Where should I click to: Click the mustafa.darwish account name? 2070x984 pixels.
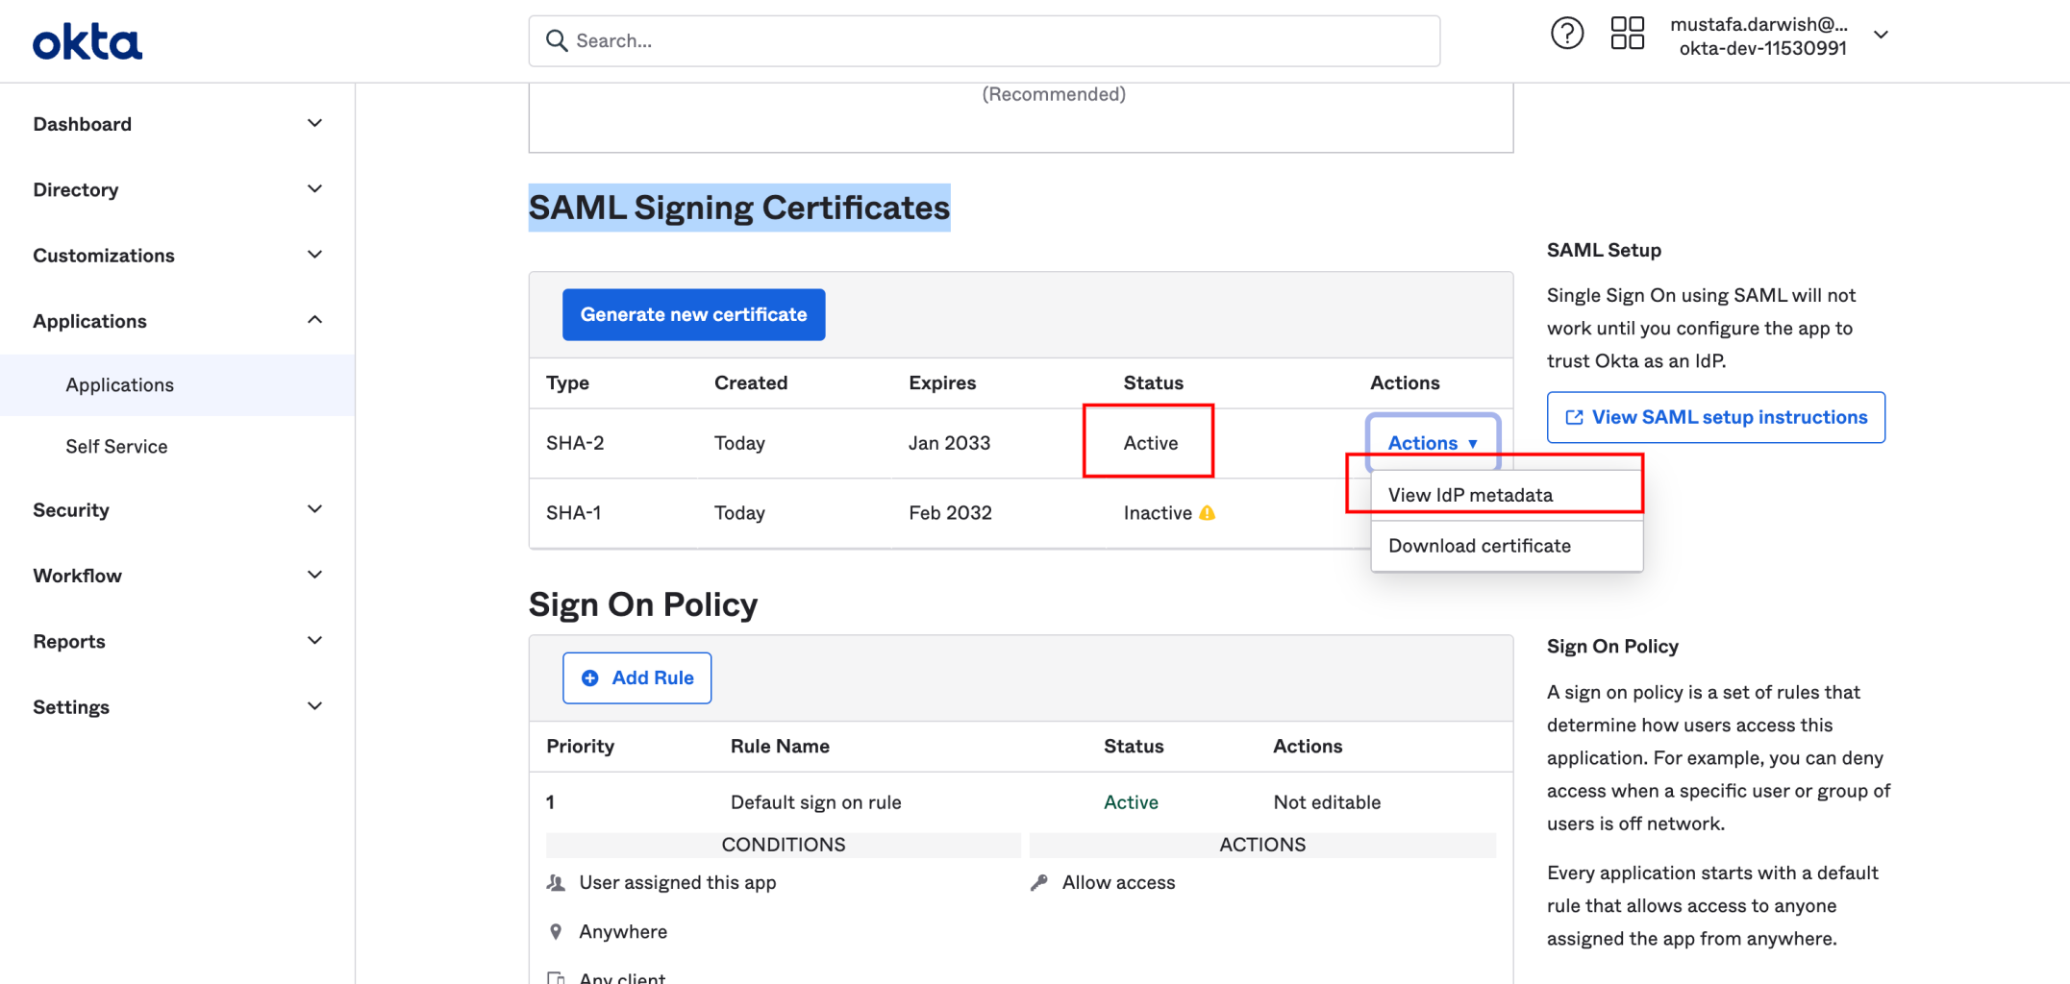click(1758, 24)
